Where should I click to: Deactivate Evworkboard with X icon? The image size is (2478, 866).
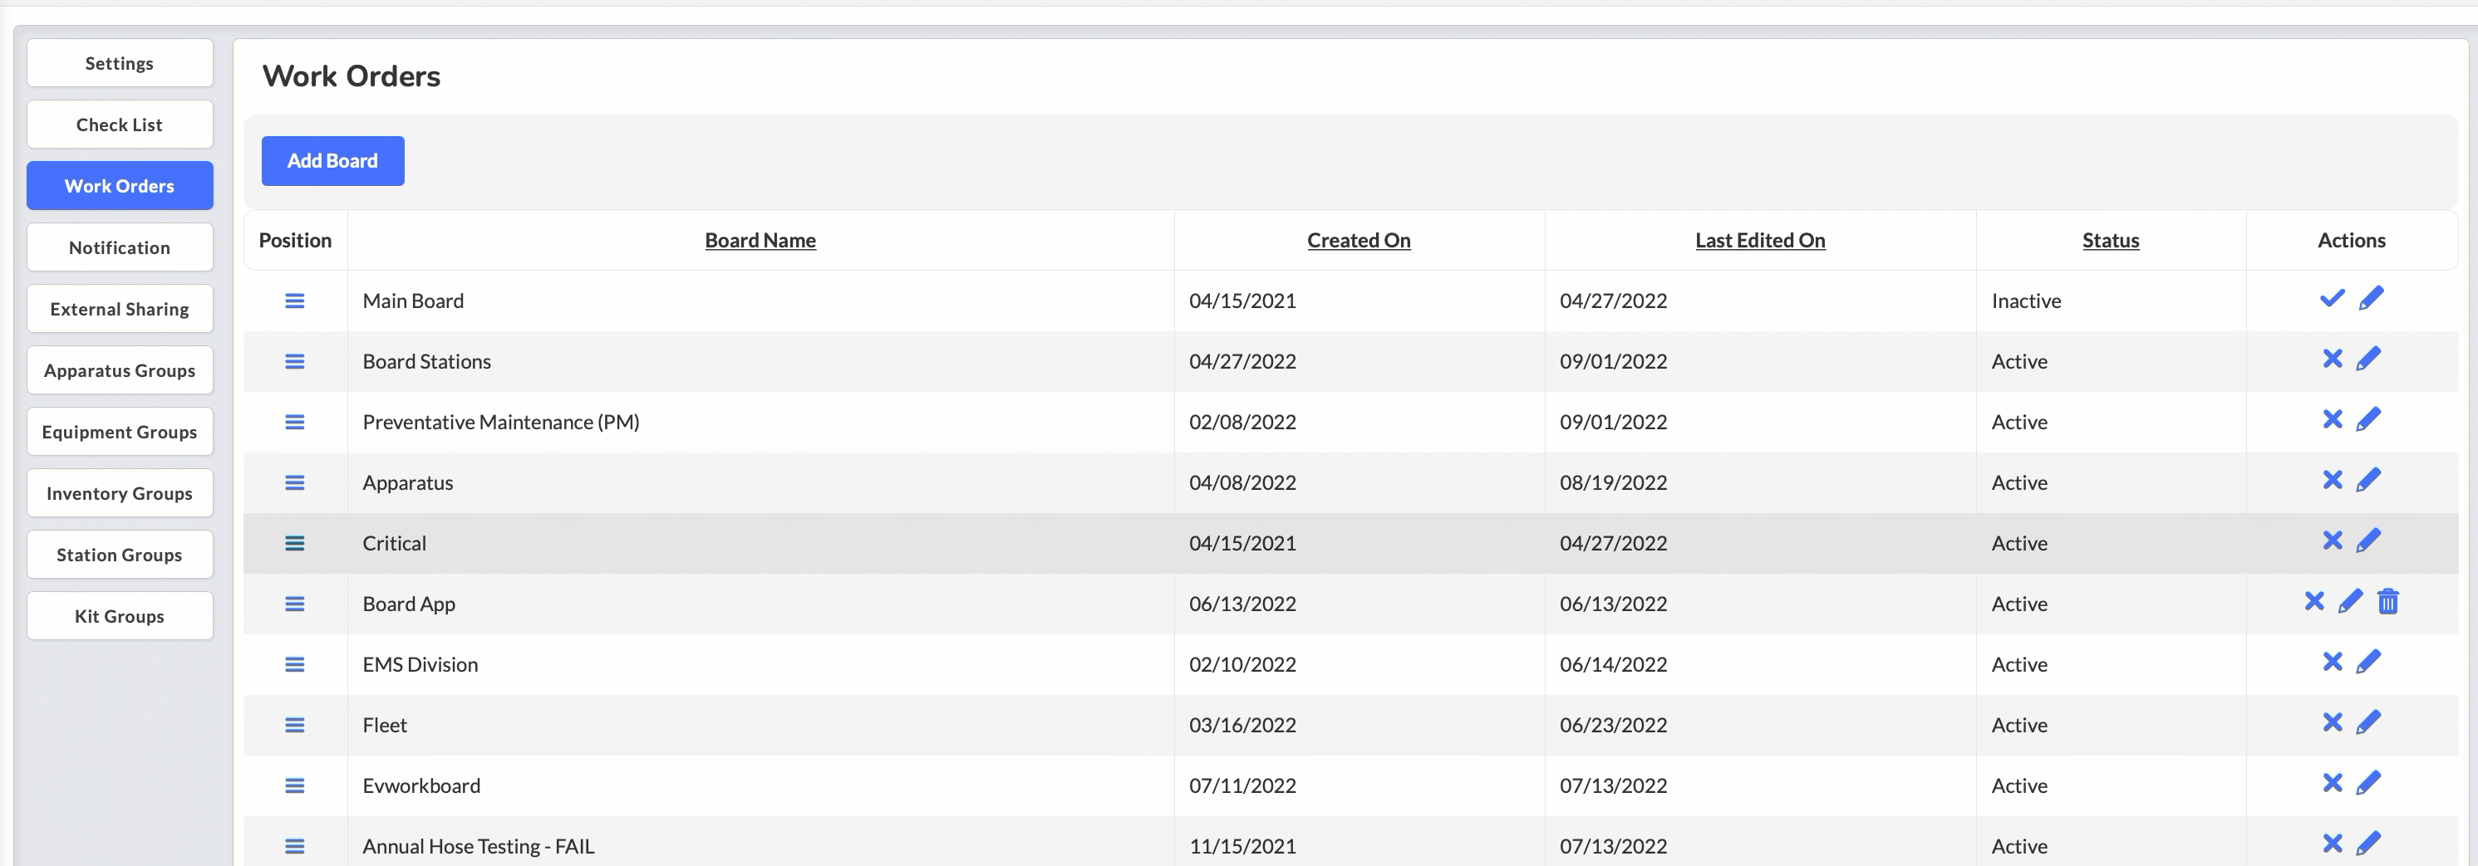click(2332, 782)
